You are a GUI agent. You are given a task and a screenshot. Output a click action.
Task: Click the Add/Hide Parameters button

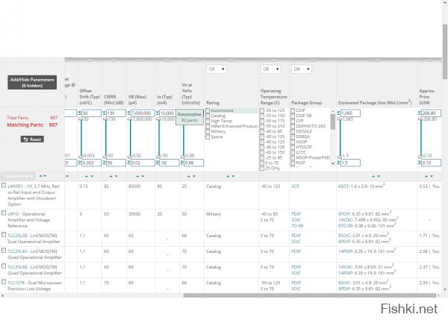tap(31, 82)
